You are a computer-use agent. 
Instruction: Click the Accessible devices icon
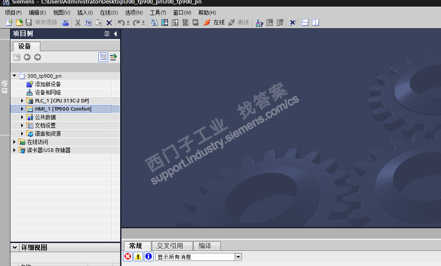click(259, 23)
